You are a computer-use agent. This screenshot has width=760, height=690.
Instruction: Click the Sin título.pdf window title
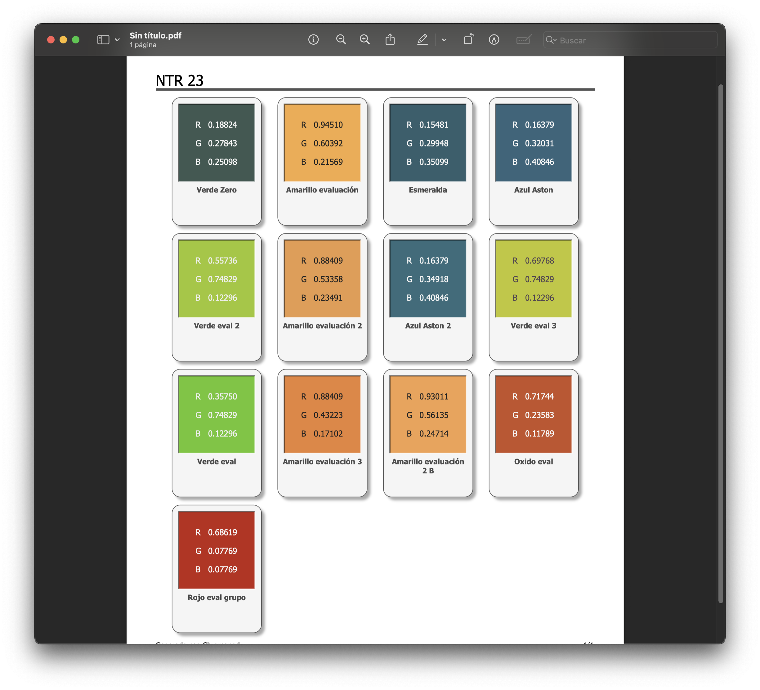[155, 35]
